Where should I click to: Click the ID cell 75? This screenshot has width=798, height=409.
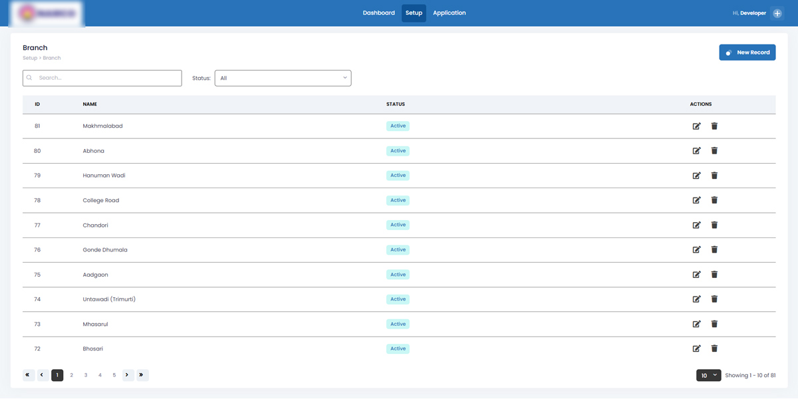pyautogui.click(x=37, y=275)
